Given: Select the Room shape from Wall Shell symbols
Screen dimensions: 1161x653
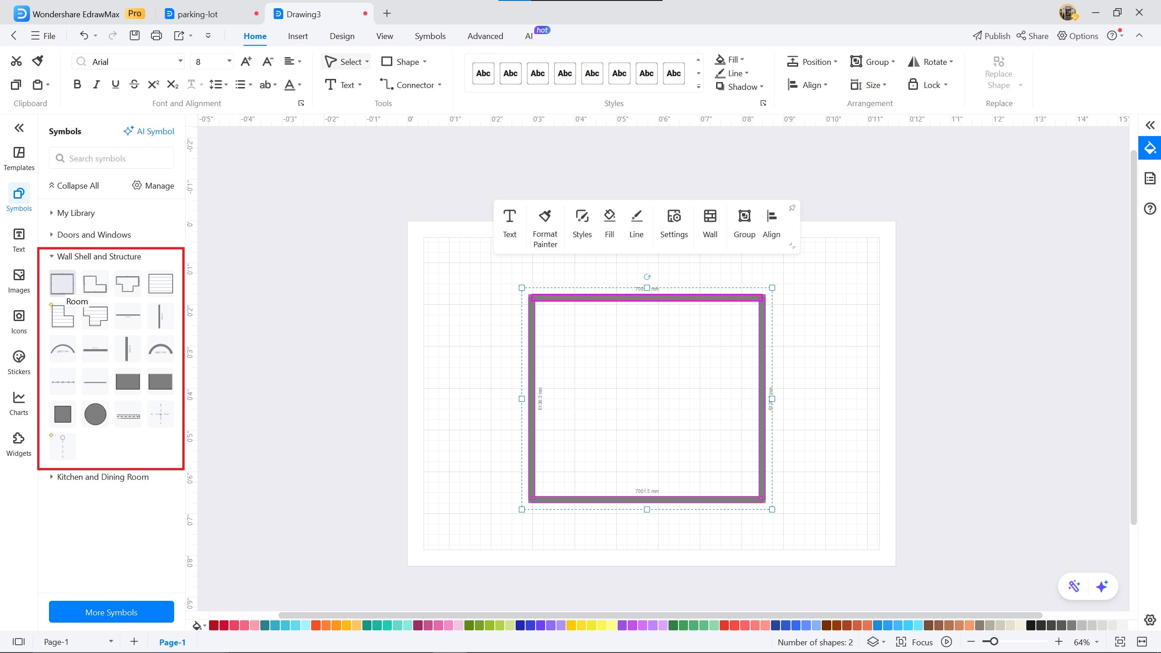Looking at the screenshot, I should [62, 283].
